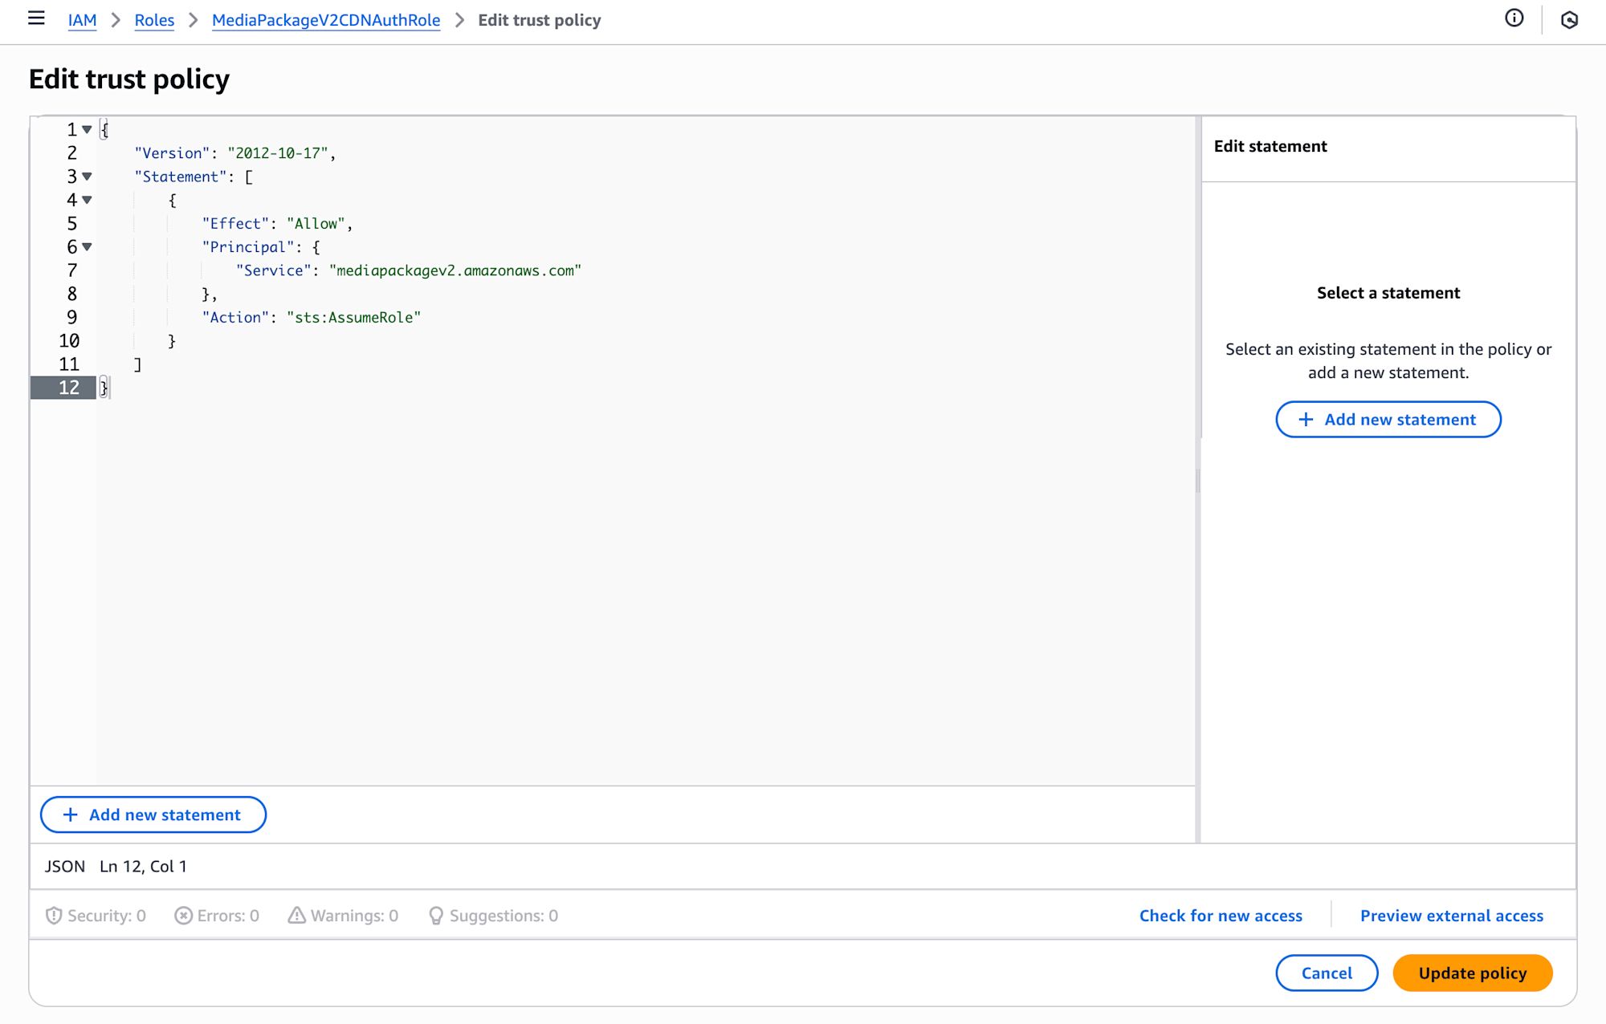Navigate to Roles breadcrumb
The image size is (1606, 1024).
click(154, 20)
